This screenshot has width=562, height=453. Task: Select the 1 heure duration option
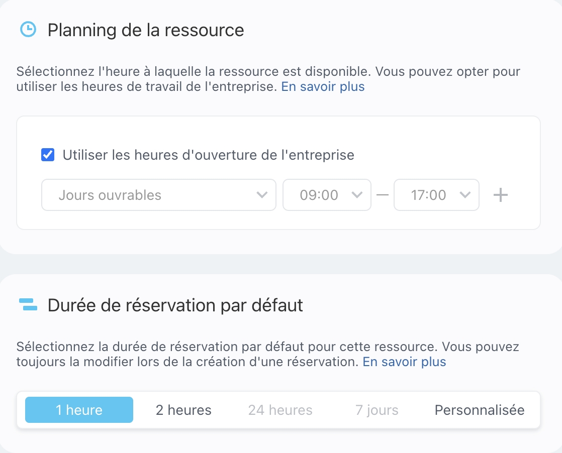click(79, 410)
